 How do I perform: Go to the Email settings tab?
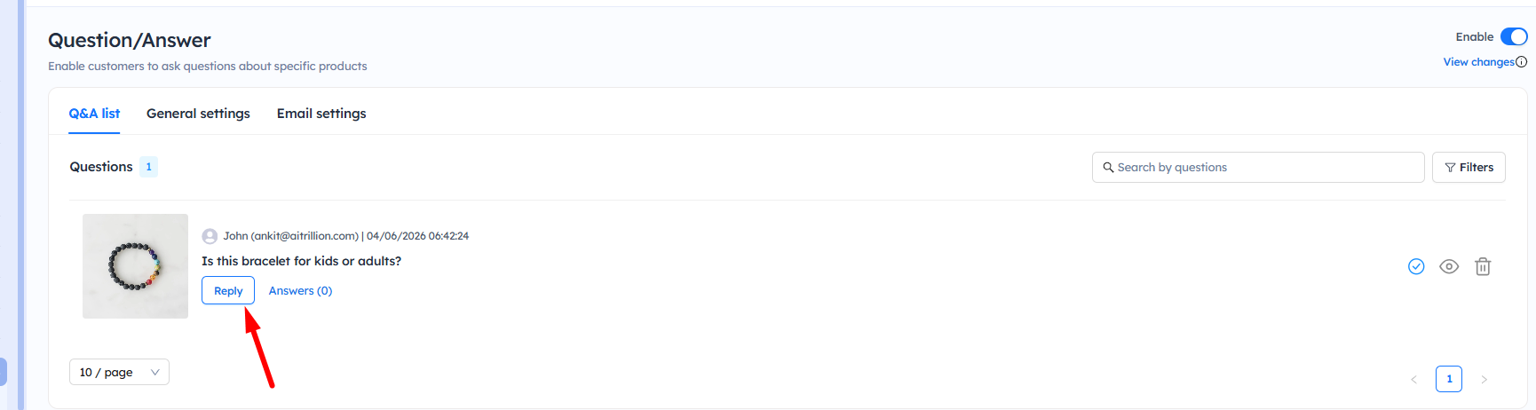pos(321,114)
